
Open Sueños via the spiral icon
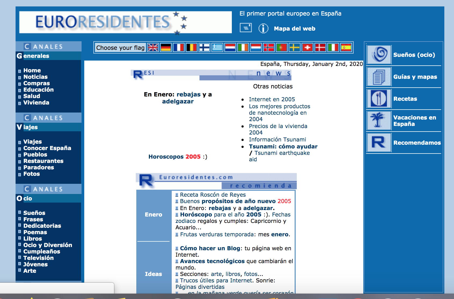click(x=379, y=54)
